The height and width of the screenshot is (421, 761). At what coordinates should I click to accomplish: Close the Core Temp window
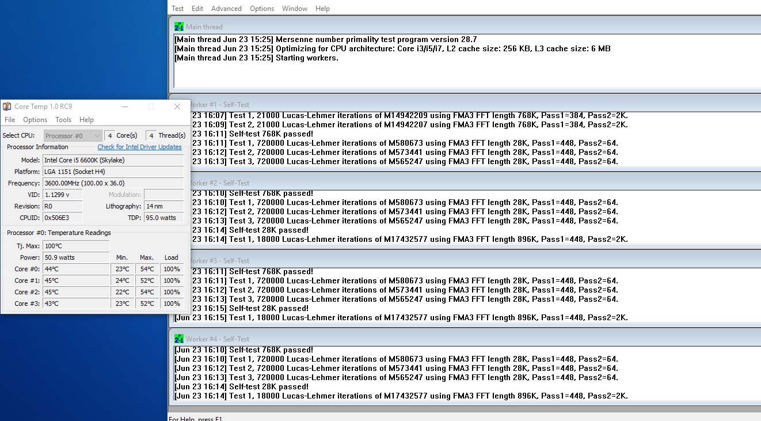coord(177,107)
